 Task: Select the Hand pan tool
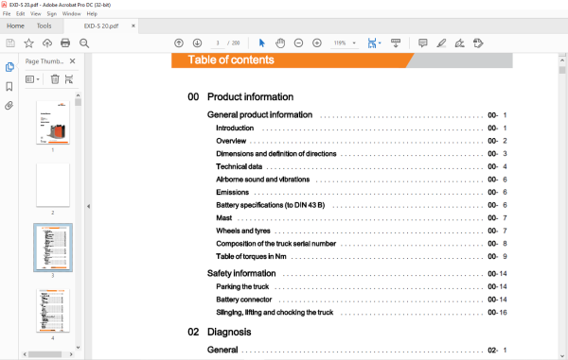pyautogui.click(x=280, y=43)
